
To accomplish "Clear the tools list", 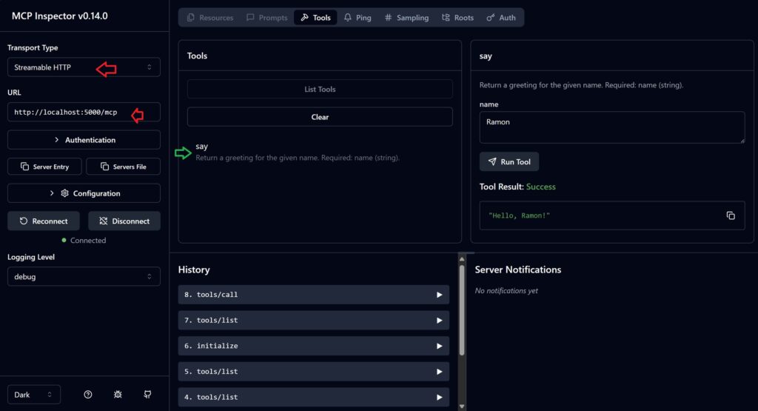I will [x=320, y=117].
